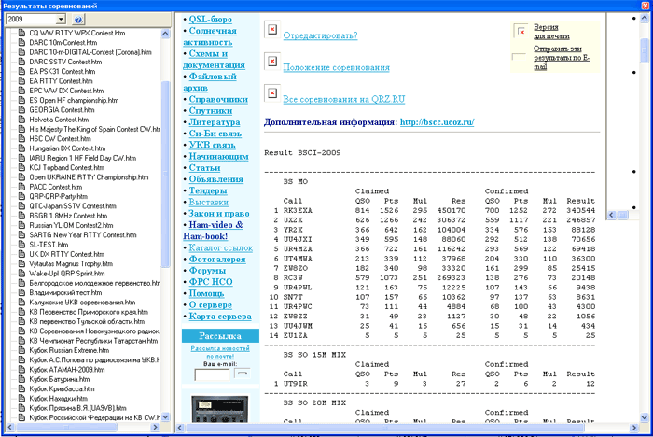Click the file icon of Кубок Кривбасса.htm
This screenshot has width=653, height=437.
(x=21, y=388)
